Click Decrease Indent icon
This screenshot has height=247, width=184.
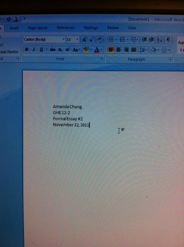pyautogui.click(x=144, y=40)
